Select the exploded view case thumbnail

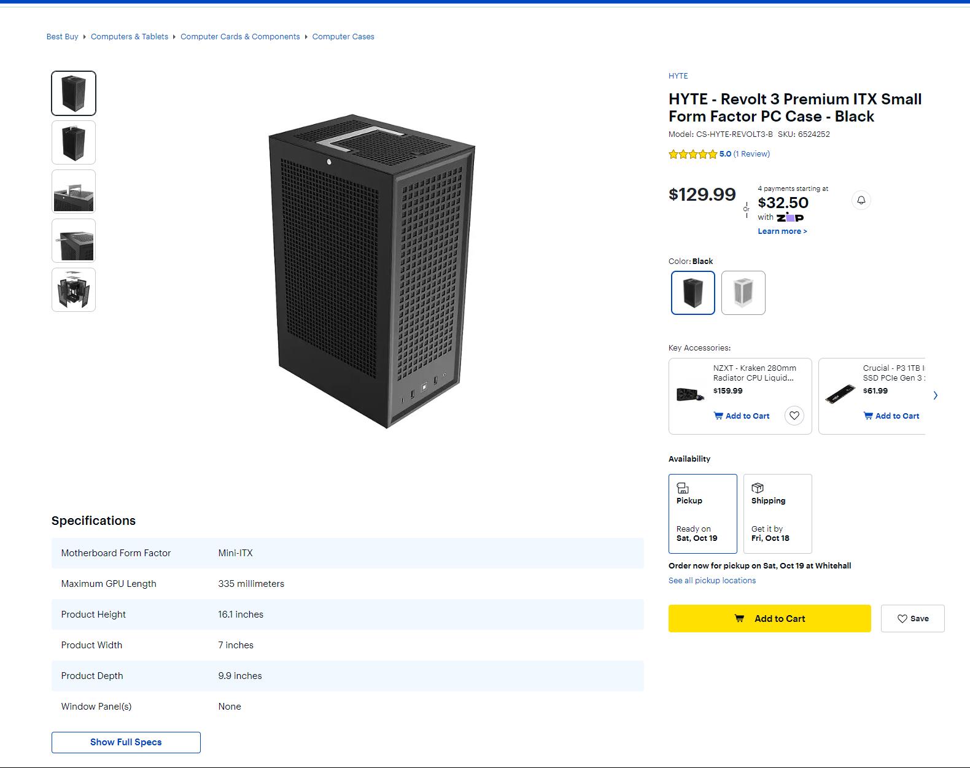(73, 289)
